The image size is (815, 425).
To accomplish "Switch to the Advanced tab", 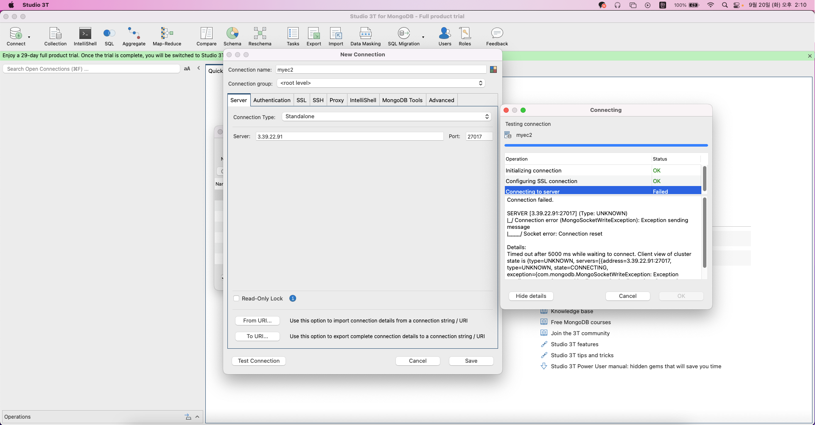I will [441, 100].
